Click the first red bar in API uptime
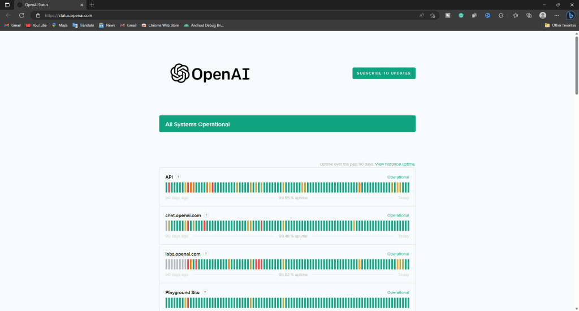 169,188
